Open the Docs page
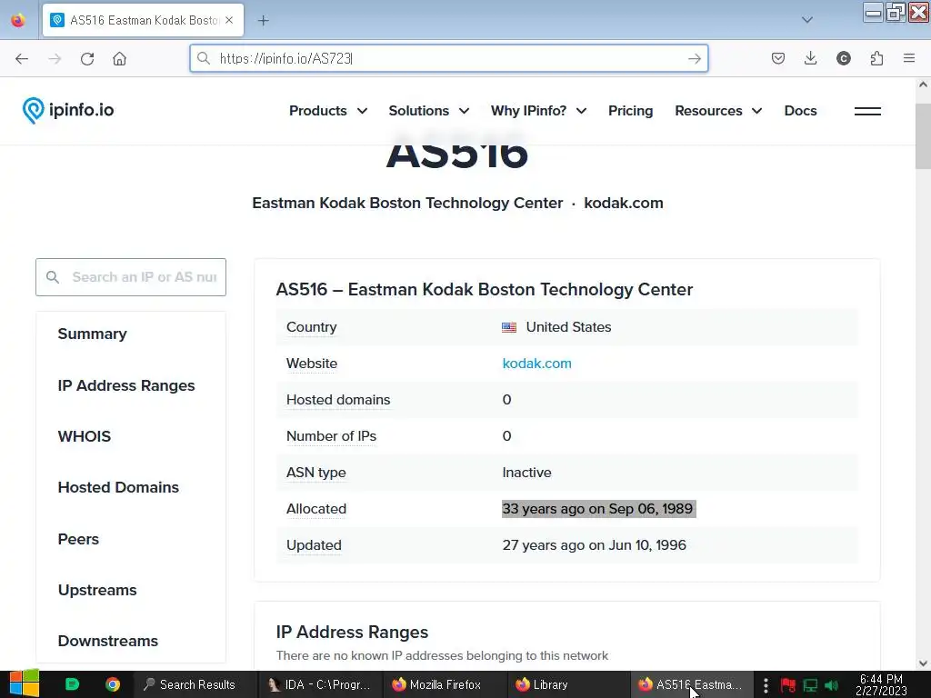 point(800,111)
